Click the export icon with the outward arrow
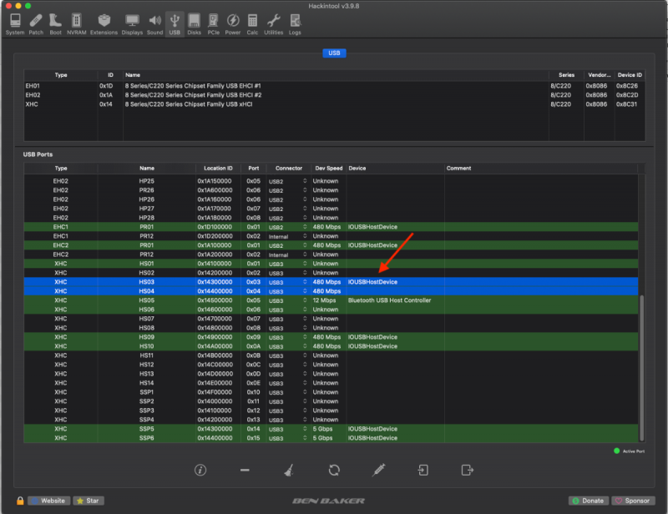This screenshot has height=514, width=668. [468, 470]
